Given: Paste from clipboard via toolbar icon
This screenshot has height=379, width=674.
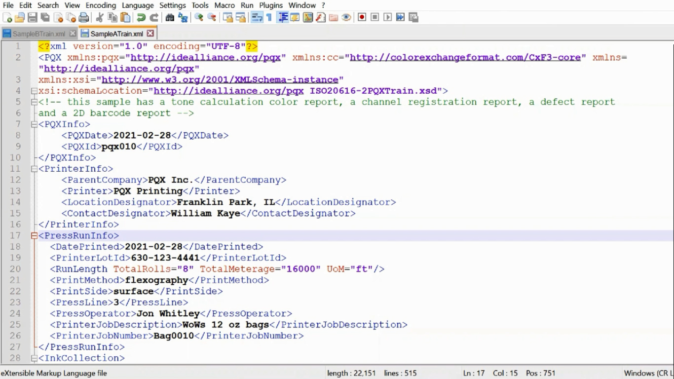Looking at the screenshot, I should click(x=125, y=17).
